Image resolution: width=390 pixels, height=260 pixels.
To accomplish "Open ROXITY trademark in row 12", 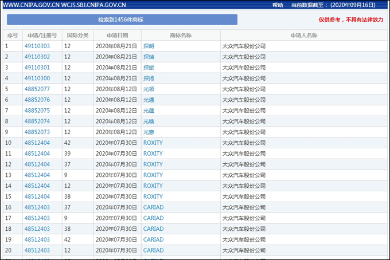I will pyautogui.click(x=153, y=164).
